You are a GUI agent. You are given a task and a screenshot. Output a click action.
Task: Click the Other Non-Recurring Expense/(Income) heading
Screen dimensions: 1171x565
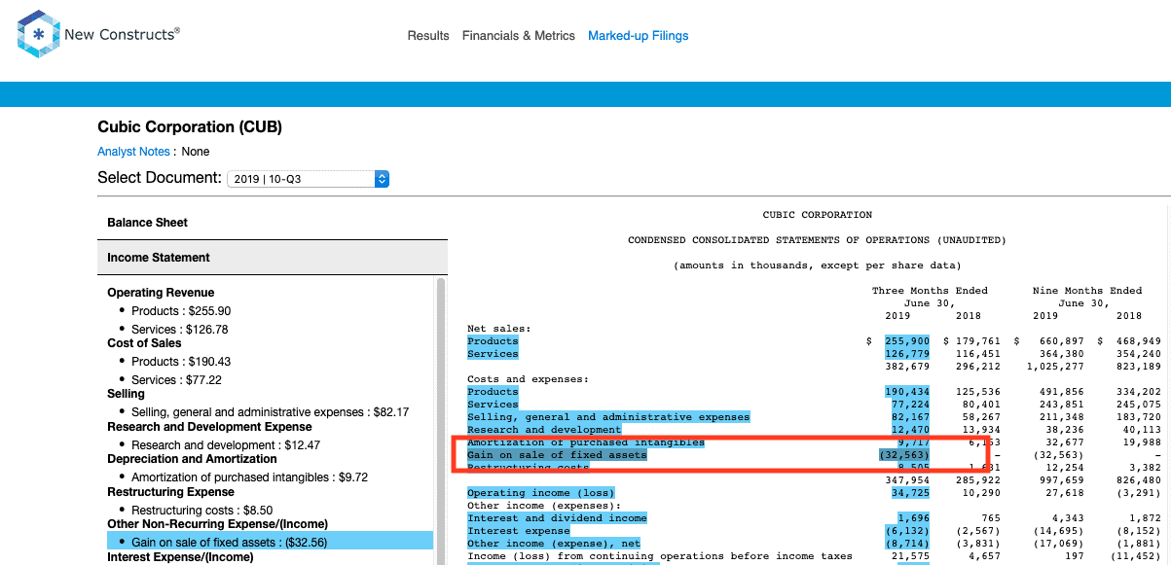[218, 524]
